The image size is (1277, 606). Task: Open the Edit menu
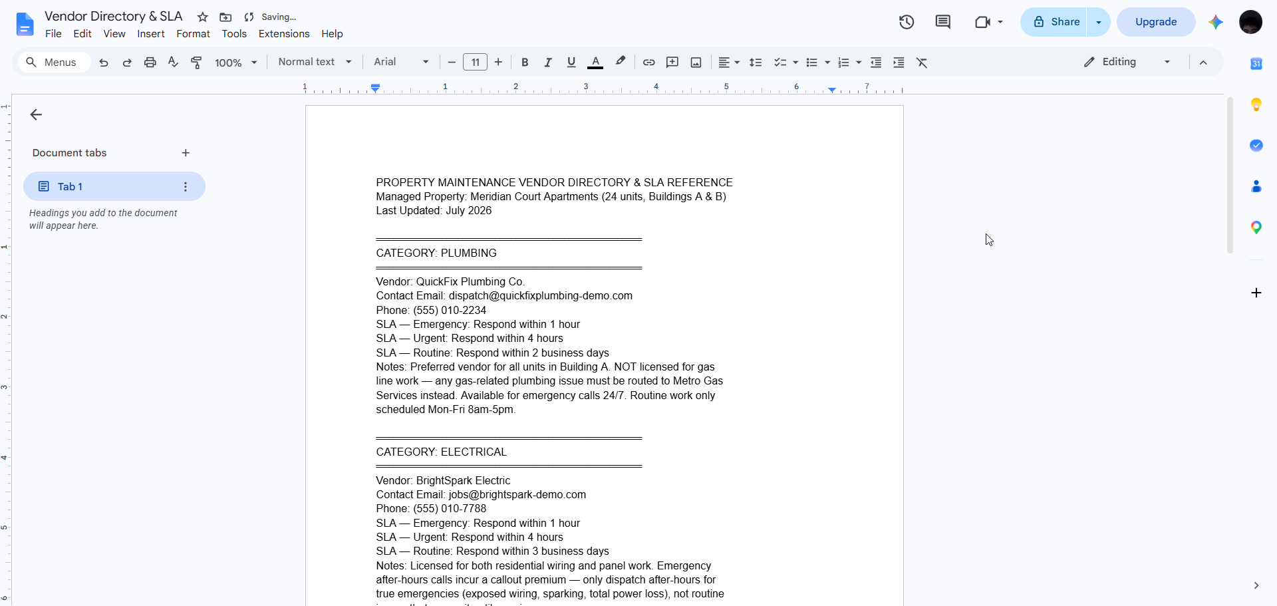(x=82, y=34)
